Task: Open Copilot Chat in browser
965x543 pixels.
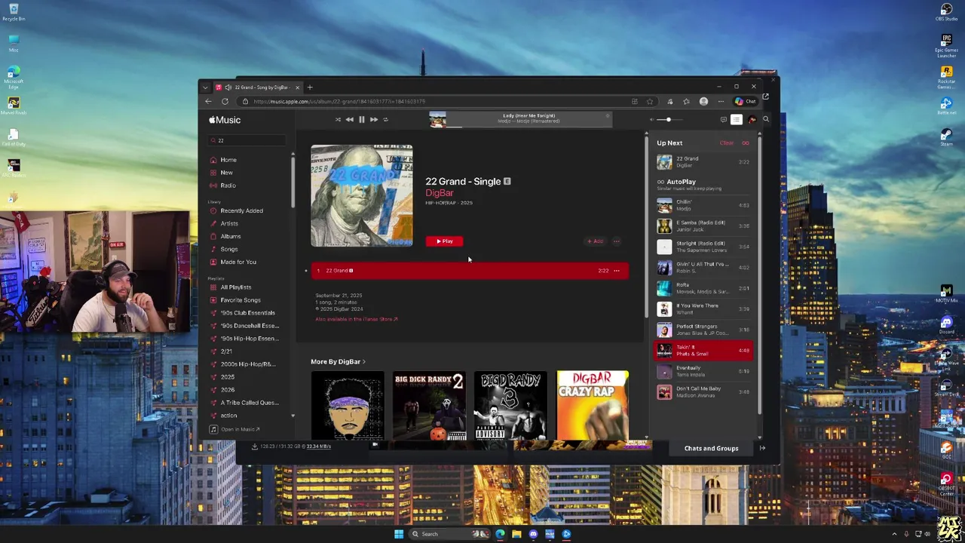Action: (745, 101)
